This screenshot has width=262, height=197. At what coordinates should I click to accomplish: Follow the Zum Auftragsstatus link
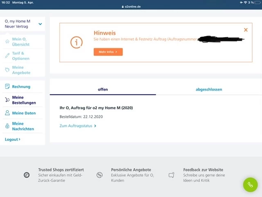[78, 126]
